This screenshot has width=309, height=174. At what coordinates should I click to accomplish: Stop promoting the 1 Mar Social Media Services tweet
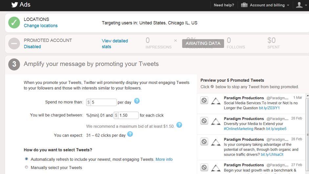coord(204,100)
